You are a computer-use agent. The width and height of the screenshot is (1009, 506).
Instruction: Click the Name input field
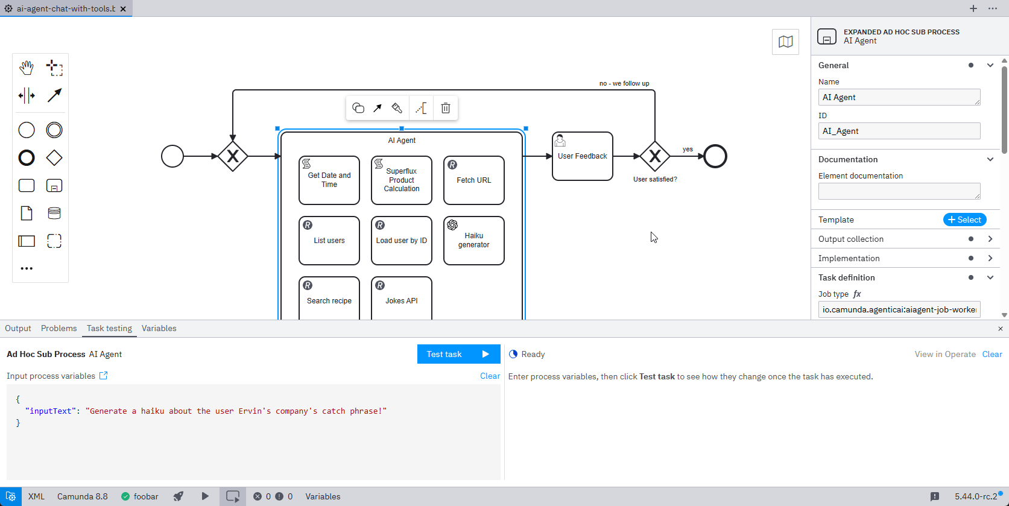(x=899, y=97)
